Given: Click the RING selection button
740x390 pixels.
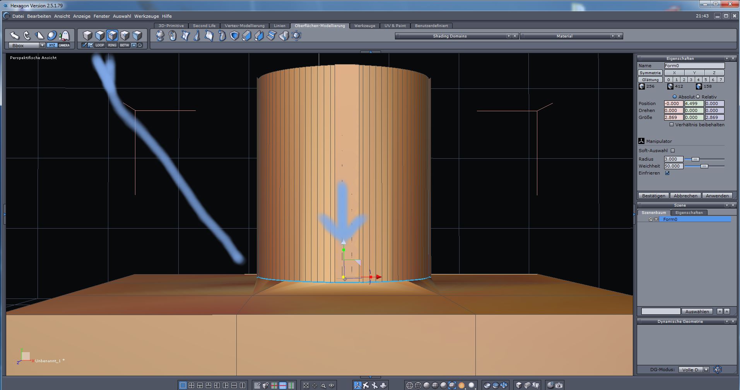Looking at the screenshot, I should click(112, 45).
